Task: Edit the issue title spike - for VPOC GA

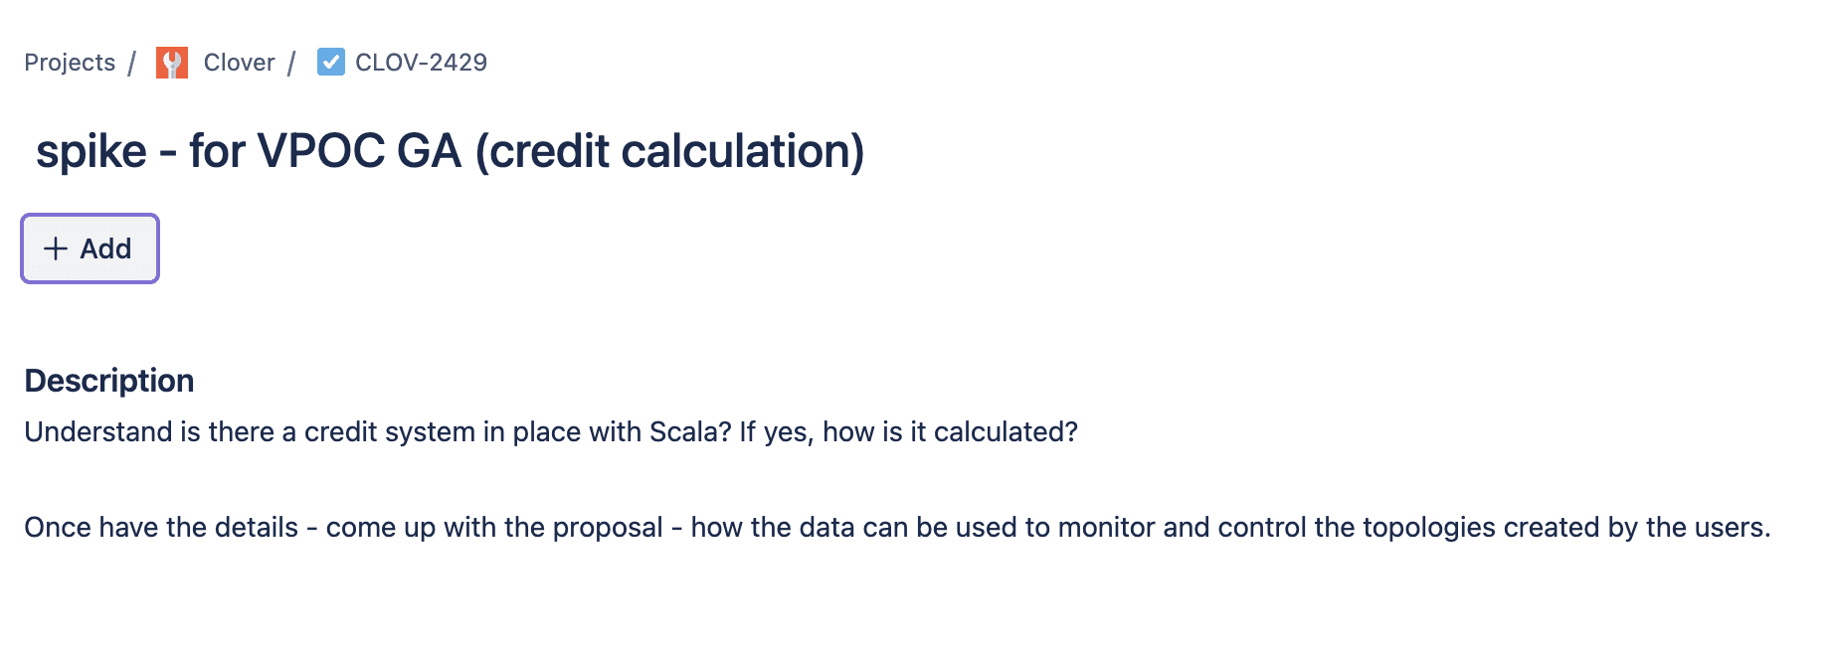Action: [451, 151]
